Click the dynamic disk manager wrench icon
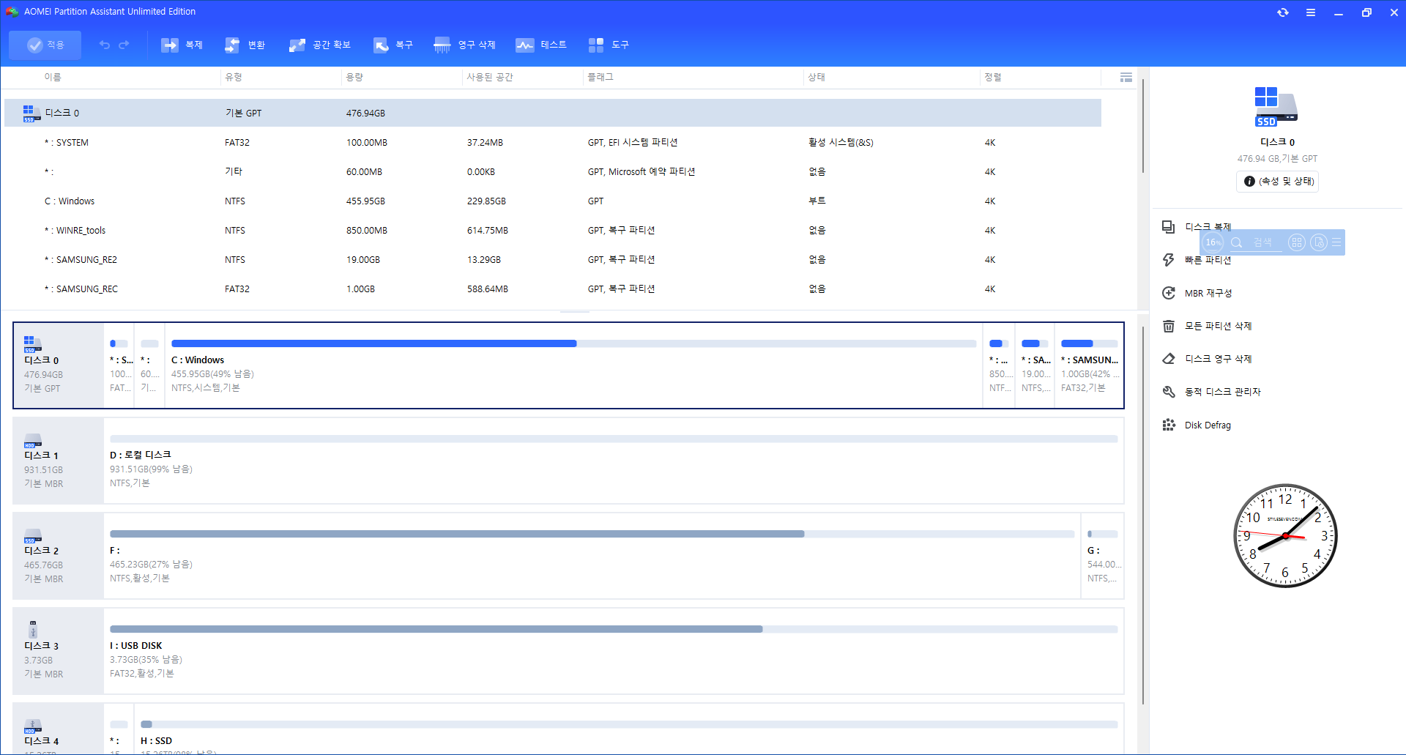This screenshot has width=1406, height=755. [1169, 392]
